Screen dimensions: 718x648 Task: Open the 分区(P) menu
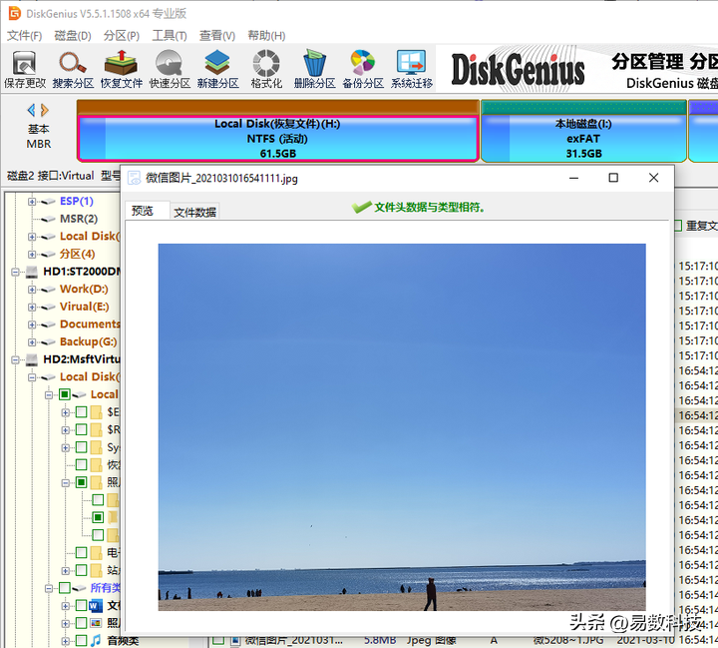[x=121, y=36]
